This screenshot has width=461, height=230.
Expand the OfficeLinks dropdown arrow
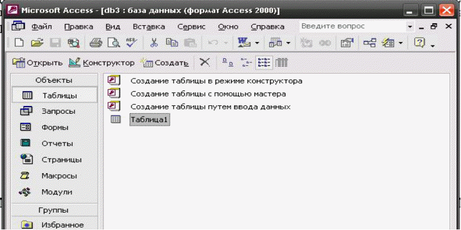point(257,43)
